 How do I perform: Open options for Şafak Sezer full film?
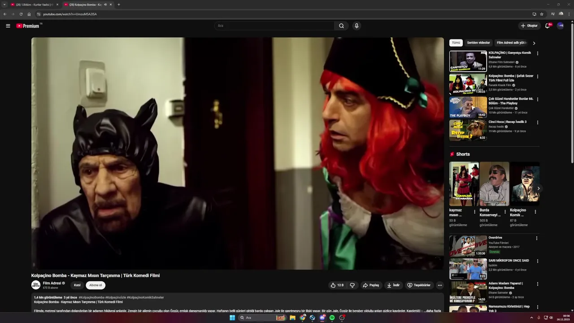tap(537, 76)
